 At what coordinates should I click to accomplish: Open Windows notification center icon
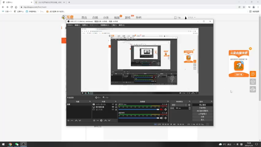coord(256,144)
